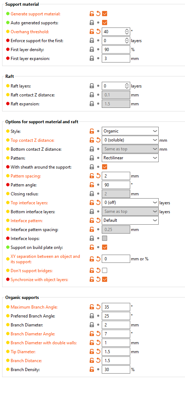Open Top interface layers dropdown
185x395 pixels.
click(130, 202)
